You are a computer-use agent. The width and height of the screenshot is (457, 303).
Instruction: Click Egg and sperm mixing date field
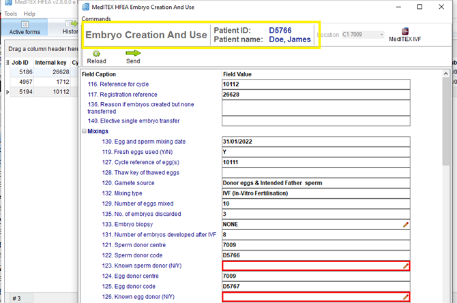316,142
